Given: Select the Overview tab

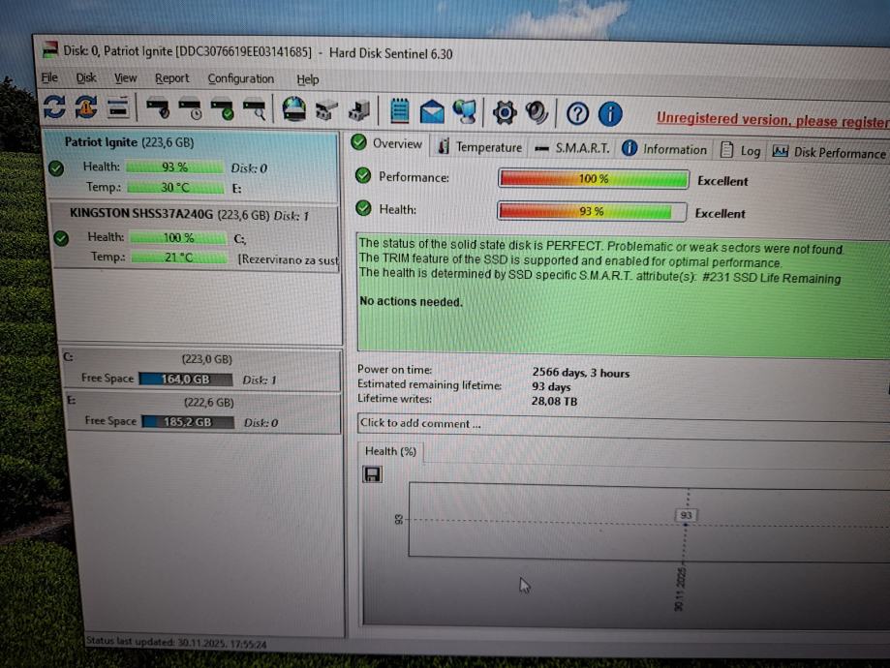Looking at the screenshot, I should pos(387,143).
